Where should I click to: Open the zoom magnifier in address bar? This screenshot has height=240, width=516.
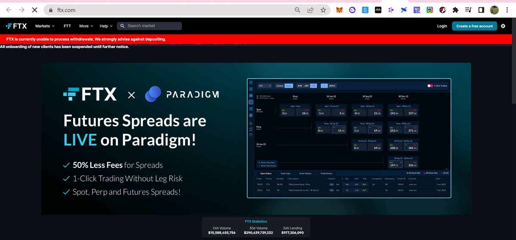click(298, 10)
